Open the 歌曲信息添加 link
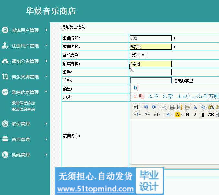Image resolution: width=219 pixels, height=195 pixels. pos(23,103)
